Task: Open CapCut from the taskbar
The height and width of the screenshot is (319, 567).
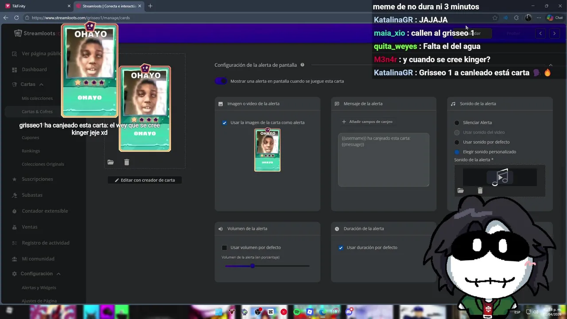Action: coord(271,312)
